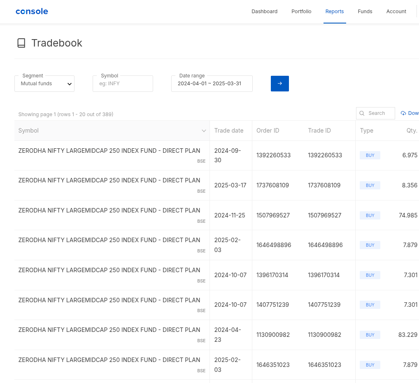The image size is (419, 383).
Task: Click the BUY tag for trade 1392260533
Action: click(x=370, y=155)
